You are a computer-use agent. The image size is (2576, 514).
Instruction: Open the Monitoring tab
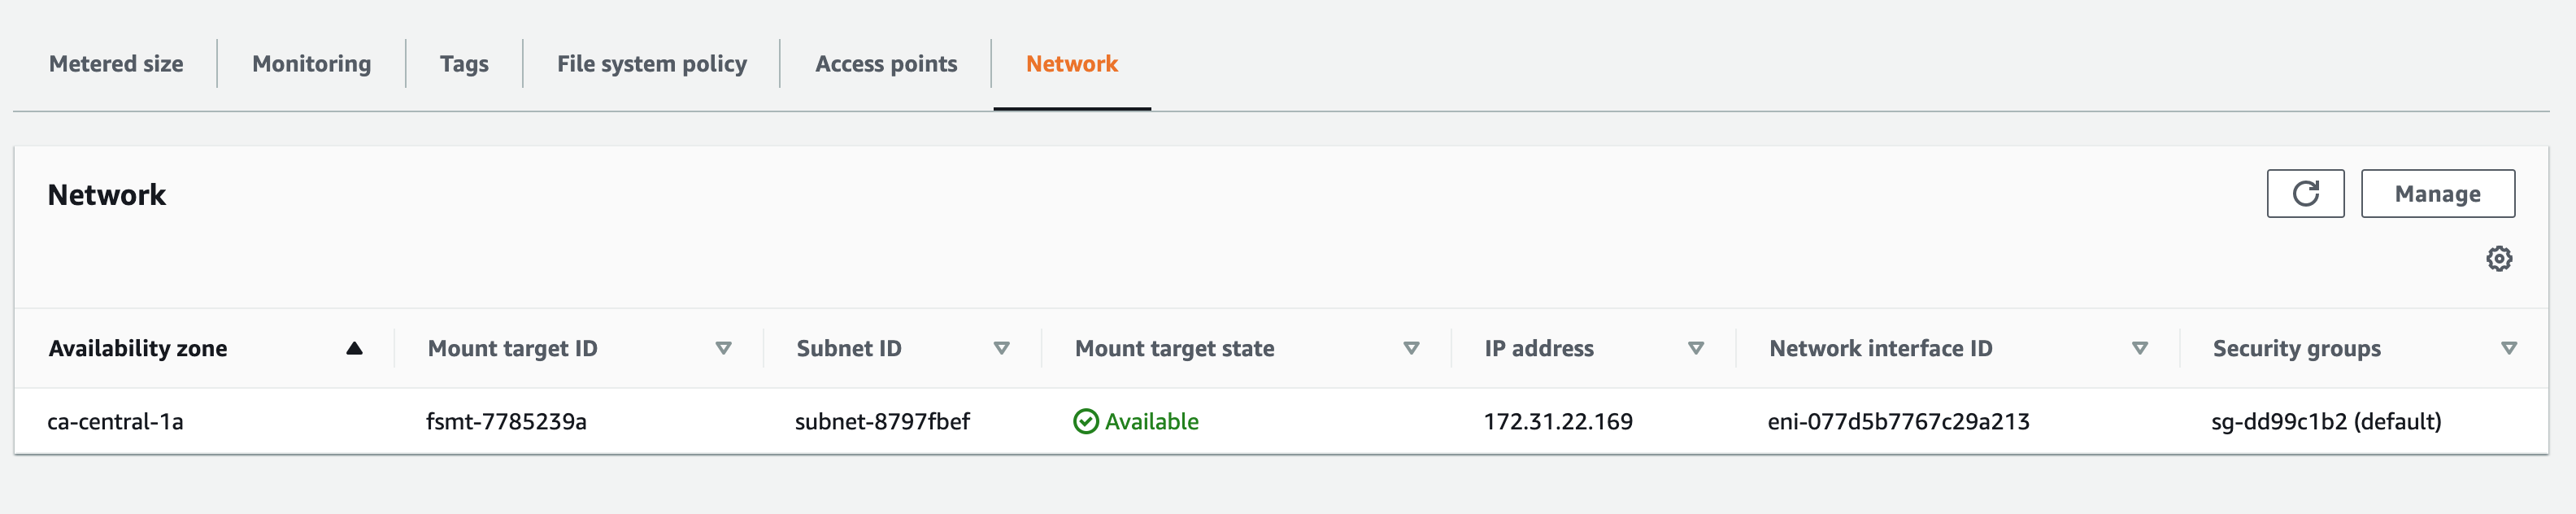click(x=311, y=64)
